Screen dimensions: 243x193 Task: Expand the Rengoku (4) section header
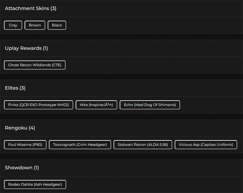(121, 128)
